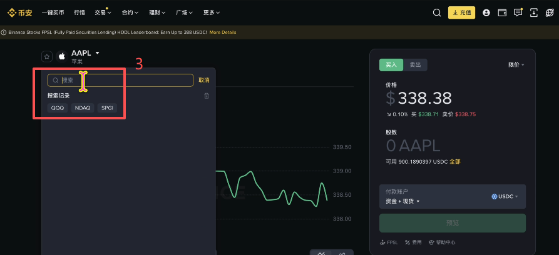
Task: Click the bid price $338.71
Action: [x=429, y=114]
